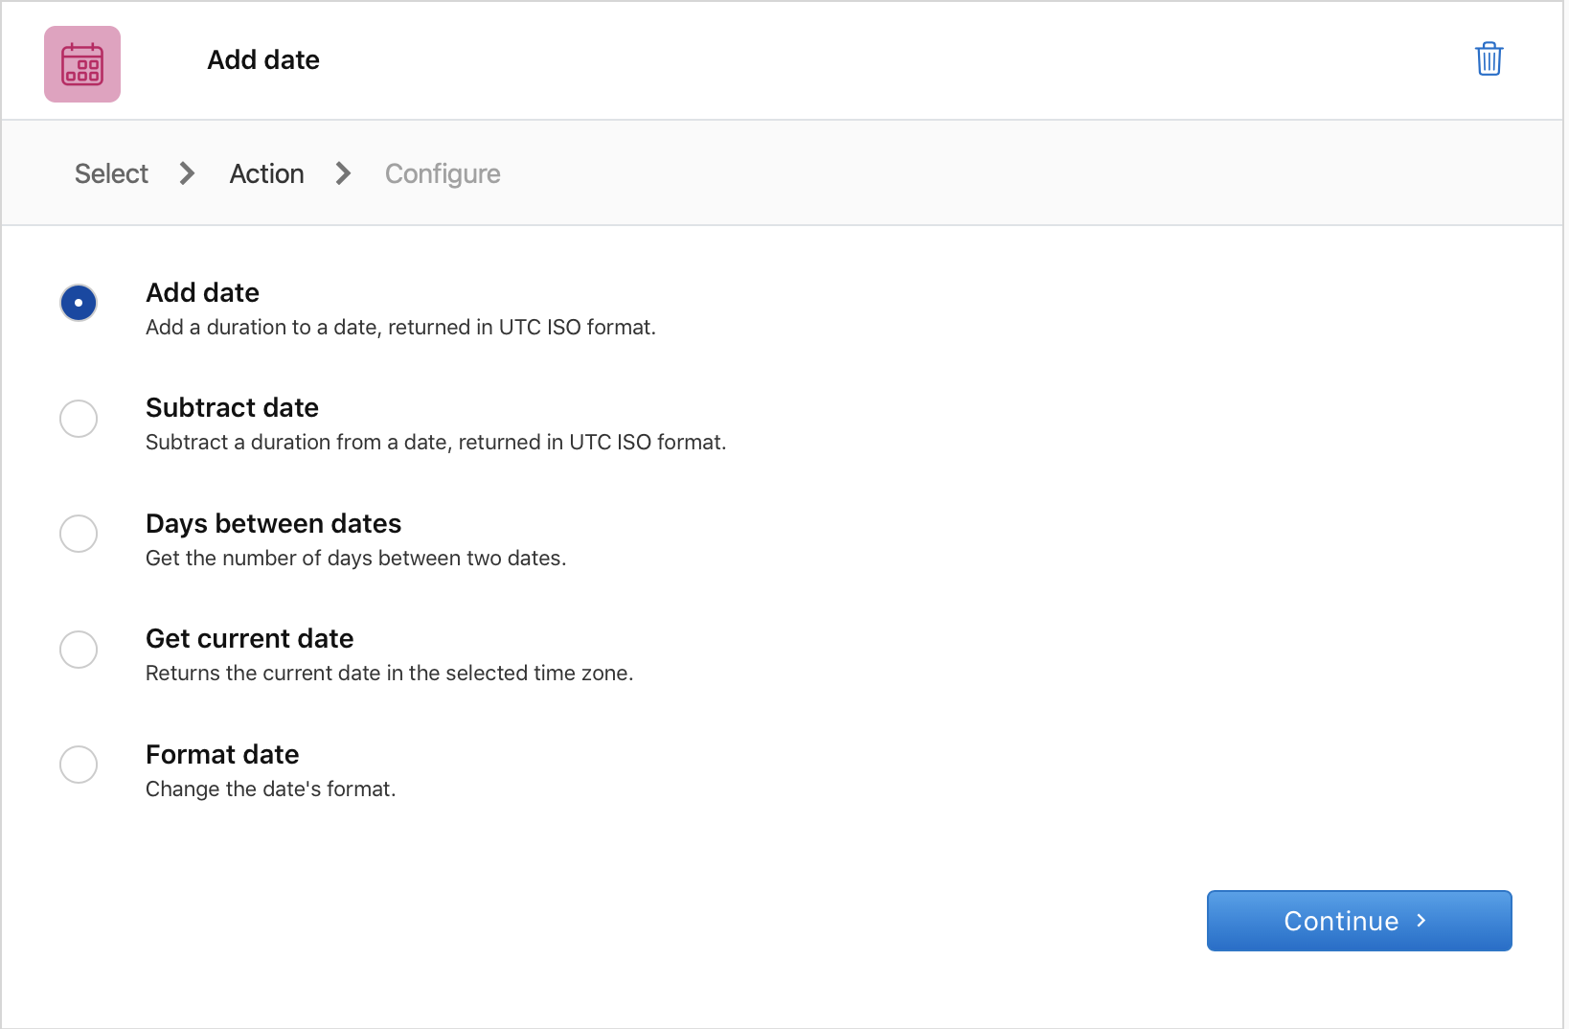Select the Days between dates radio button
Viewport: 1569px width, 1029px height.
click(79, 534)
